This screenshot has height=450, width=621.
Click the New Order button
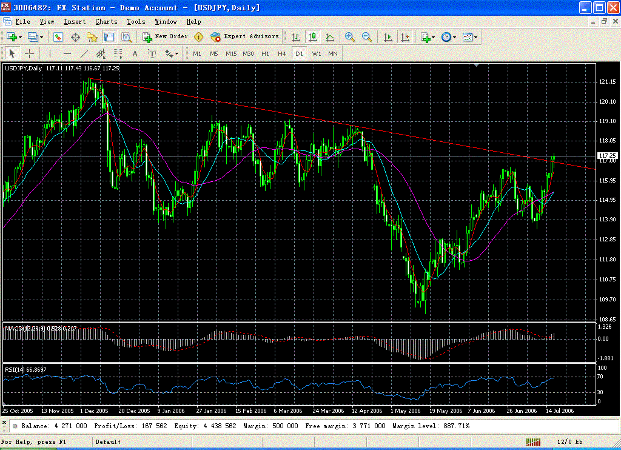tap(166, 36)
